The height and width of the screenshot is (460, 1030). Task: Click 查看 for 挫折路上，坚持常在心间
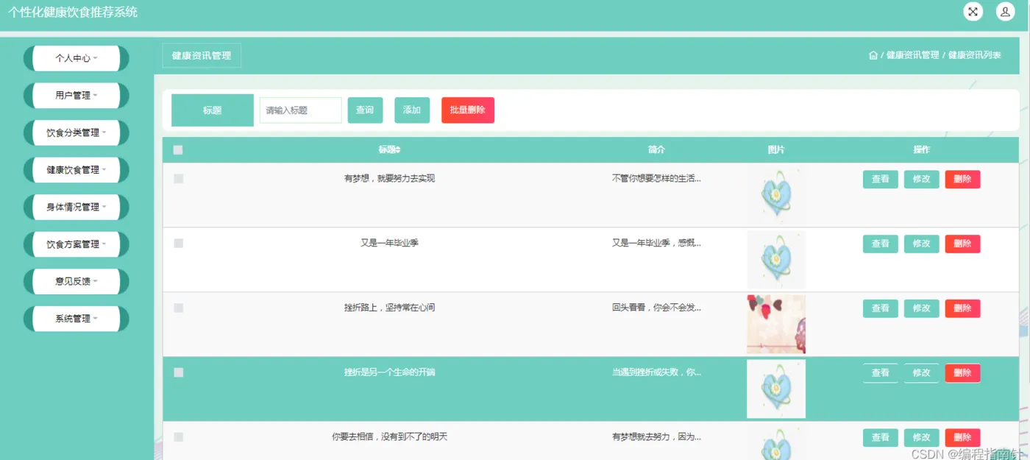point(881,308)
